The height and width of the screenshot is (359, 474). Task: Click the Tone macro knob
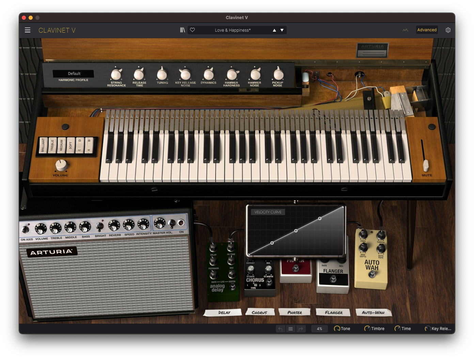tap(337, 329)
